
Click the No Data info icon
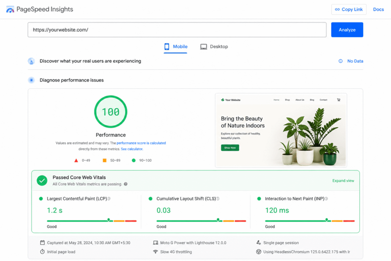click(x=340, y=61)
